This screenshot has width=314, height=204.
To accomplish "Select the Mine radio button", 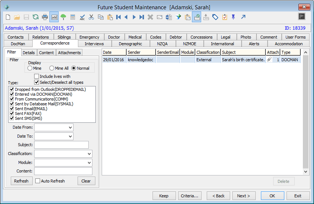I will point(30,68).
